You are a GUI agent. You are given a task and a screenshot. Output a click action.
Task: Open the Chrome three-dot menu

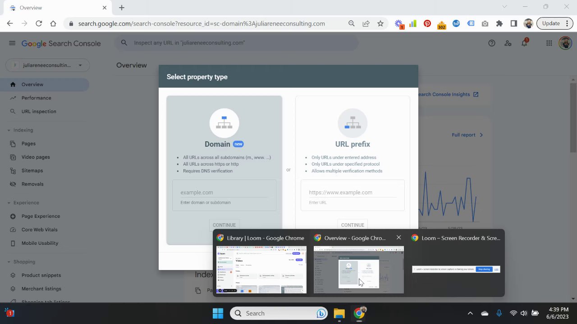[x=567, y=23]
